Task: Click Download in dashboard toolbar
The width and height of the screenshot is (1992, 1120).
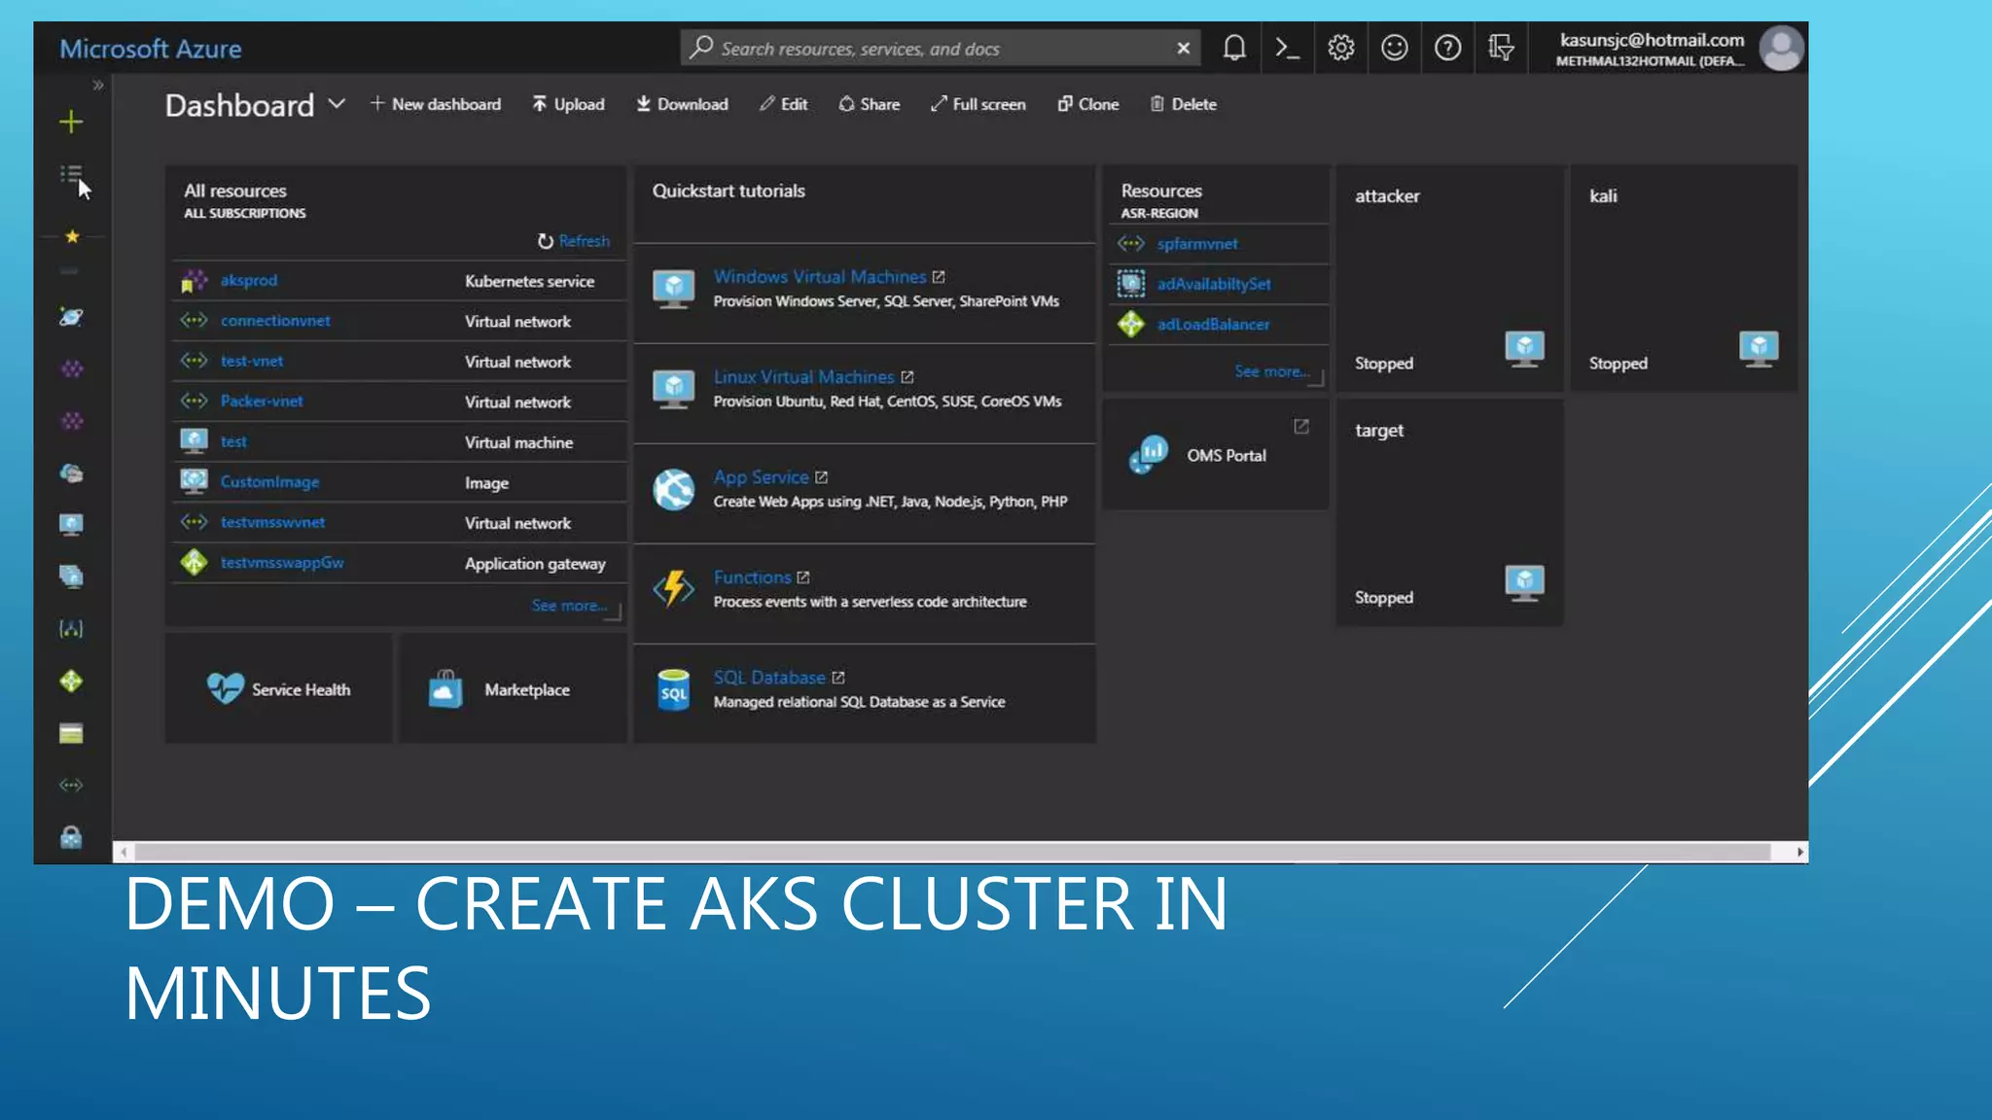Action: [682, 104]
